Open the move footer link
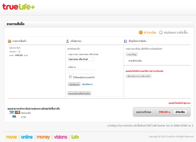 (11, 137)
